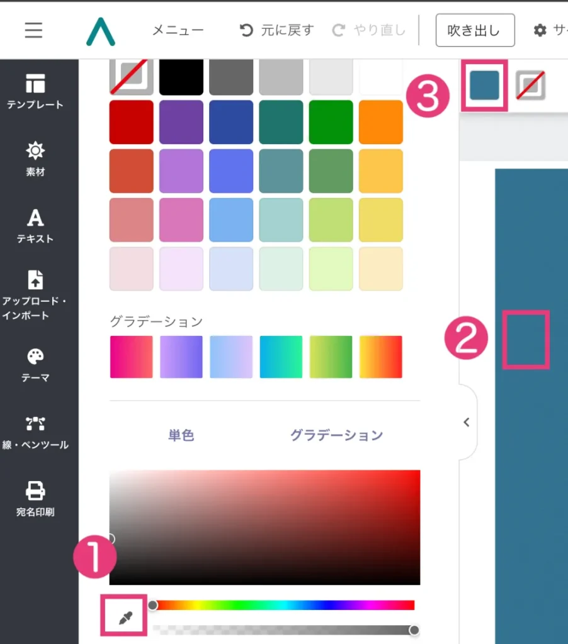This screenshot has height=644, width=568.
Task: Click the 吹き出し button
Action: [475, 30]
